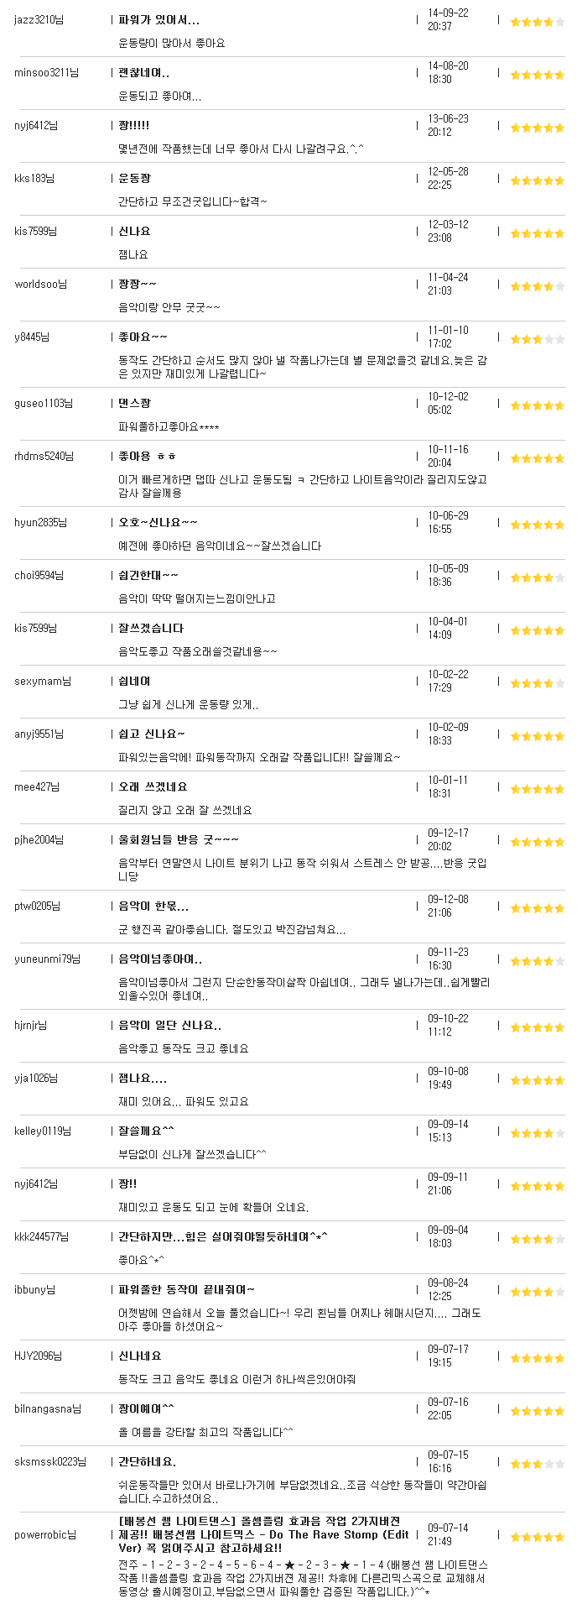582x1604 pixels.
Task: Click the stars next to worldsoo's review
Action: (x=538, y=286)
